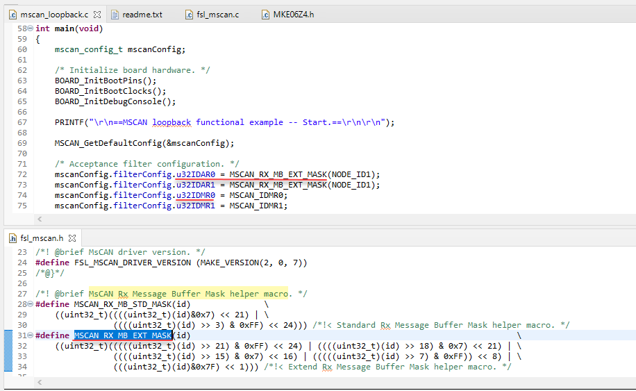Click BOARD_InitBootClocks() call

click(110, 91)
